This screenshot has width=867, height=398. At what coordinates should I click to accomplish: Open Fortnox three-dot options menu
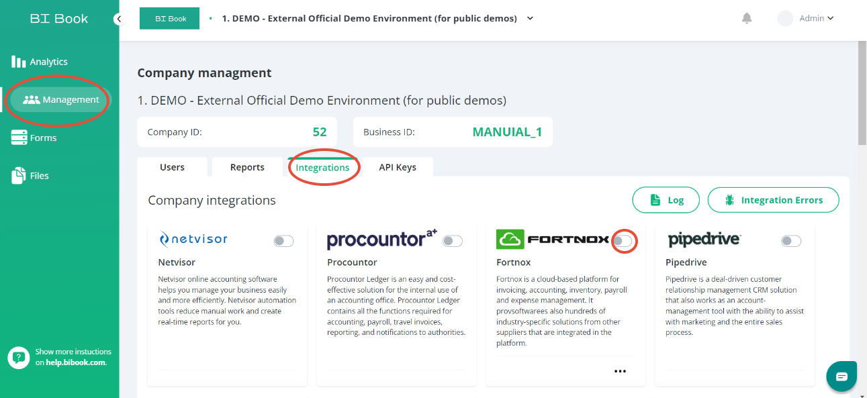620,371
